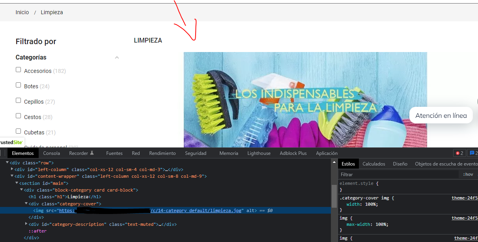Click the Inicio breadcrumb link
The image size is (478, 242).
22,12
